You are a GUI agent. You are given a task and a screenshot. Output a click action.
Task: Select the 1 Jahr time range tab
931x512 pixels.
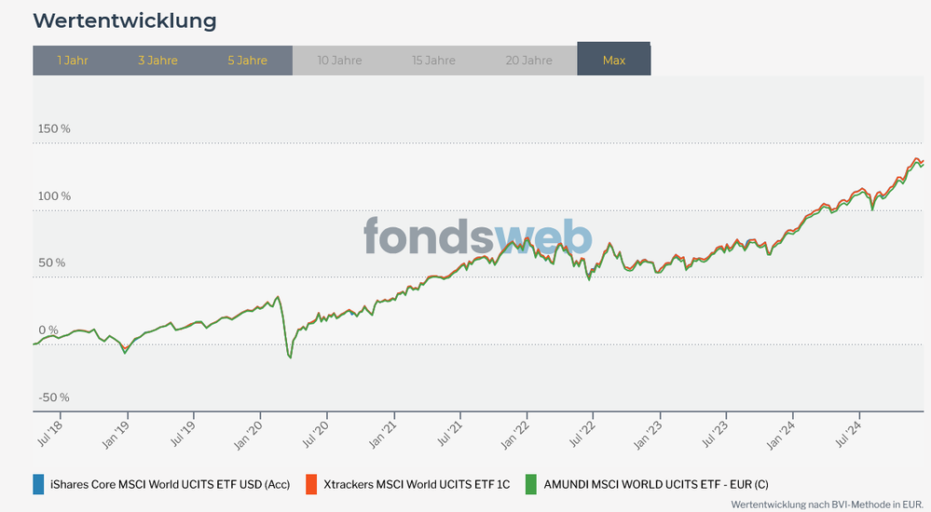[73, 61]
